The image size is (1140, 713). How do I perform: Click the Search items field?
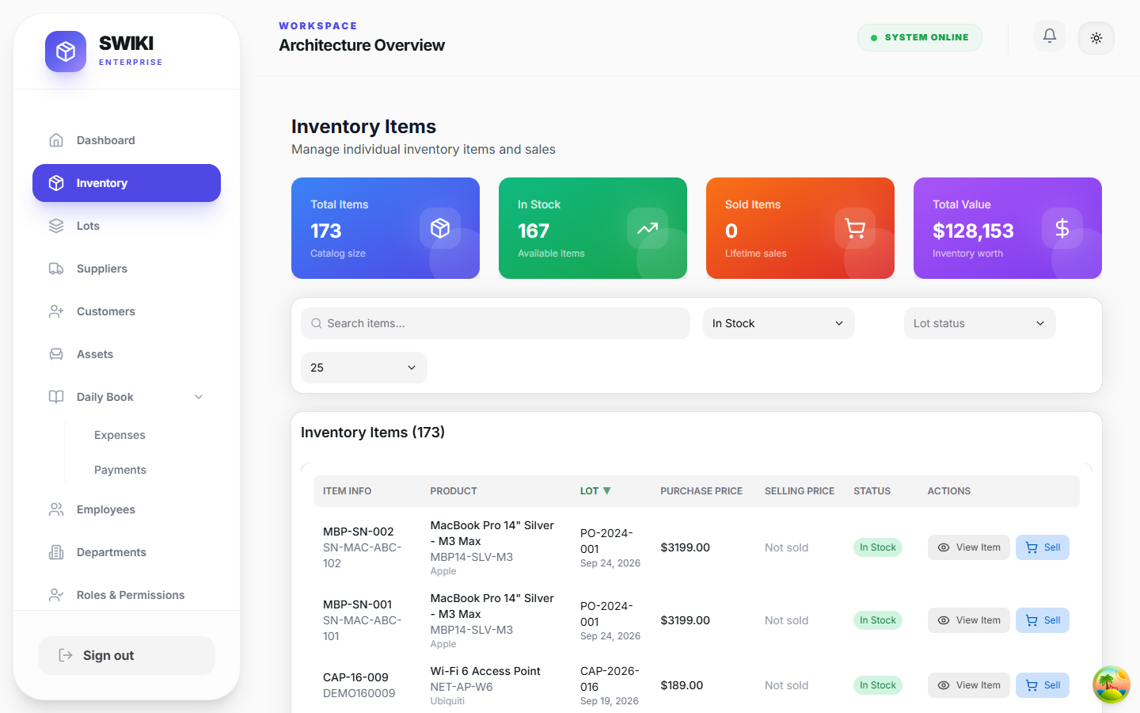[x=496, y=323]
